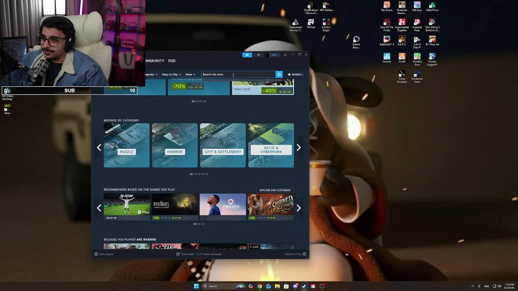Viewport: 518px width, 291px height.
Task: Open the Wishlist 1 link
Action: click(x=295, y=74)
